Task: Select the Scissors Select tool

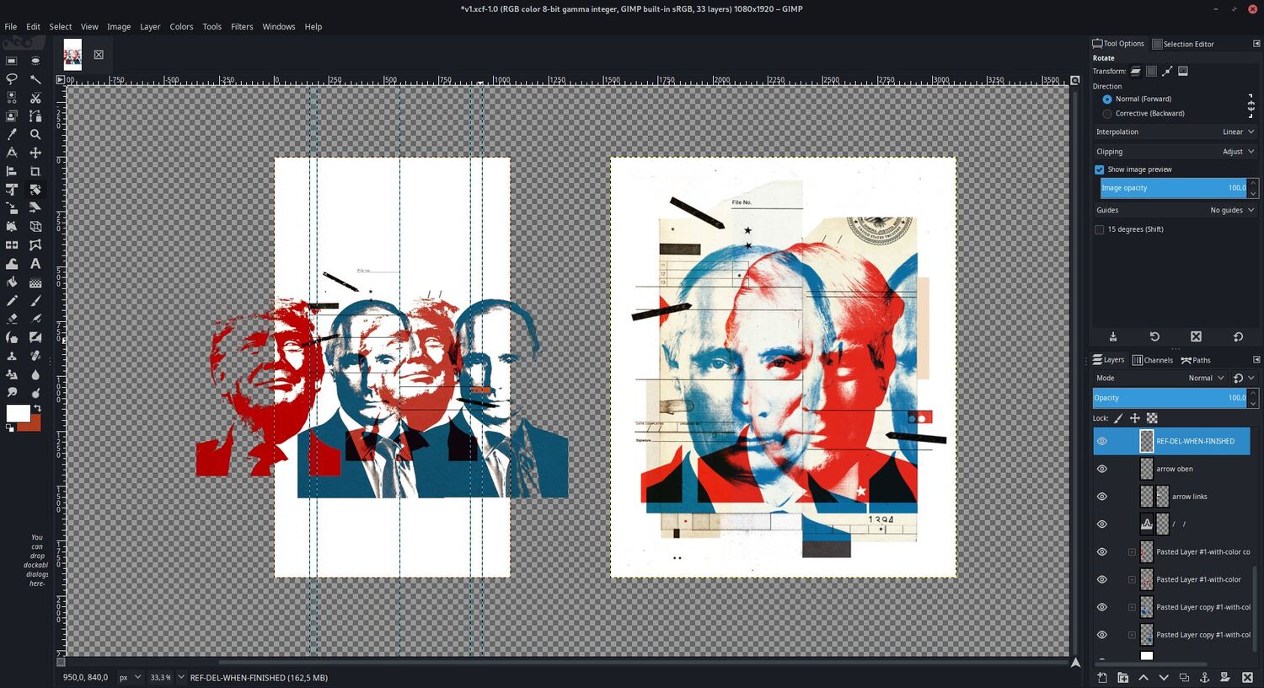Action: [35, 98]
